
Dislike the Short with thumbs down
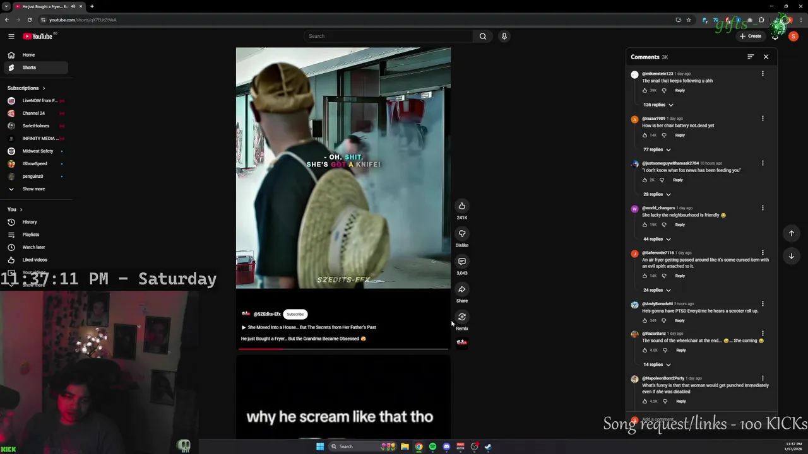pos(462,234)
